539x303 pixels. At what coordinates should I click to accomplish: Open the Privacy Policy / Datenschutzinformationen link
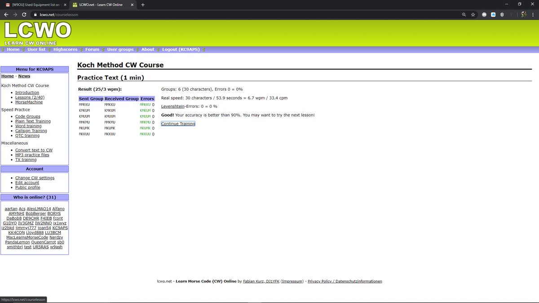click(x=345, y=281)
